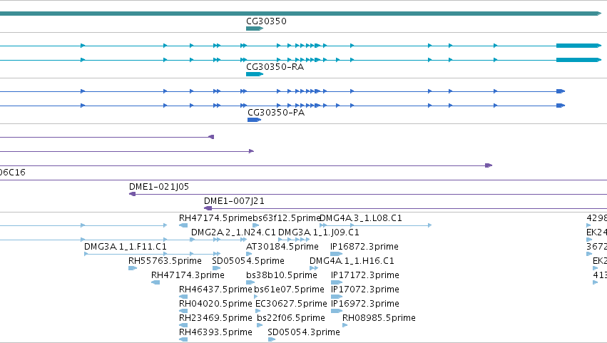The height and width of the screenshot is (343, 607).
Task: Click the bs22f06.5prime EST label
Action: point(291,318)
